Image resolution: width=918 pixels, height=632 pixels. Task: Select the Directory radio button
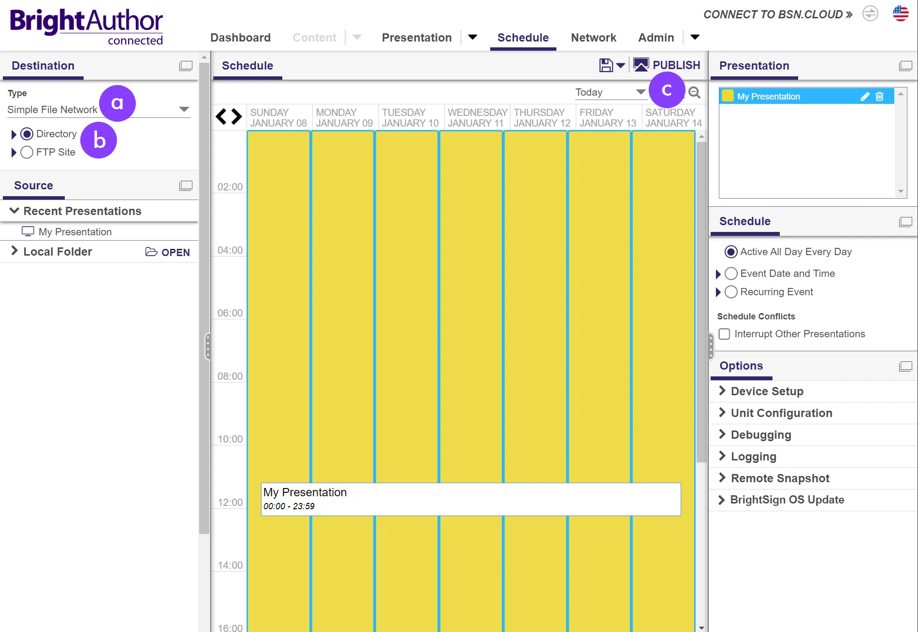click(27, 134)
